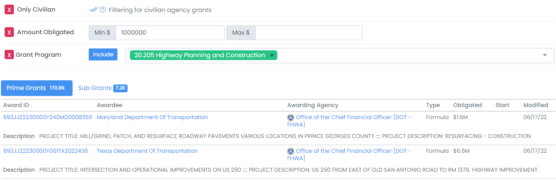This screenshot has width=556, height=180.
Task: Toggle the Include button for Grant Program
Action: (103, 54)
